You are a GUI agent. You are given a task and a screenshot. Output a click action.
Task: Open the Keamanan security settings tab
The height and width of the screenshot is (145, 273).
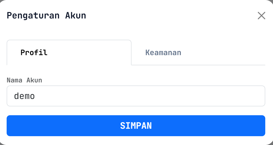coord(163,52)
